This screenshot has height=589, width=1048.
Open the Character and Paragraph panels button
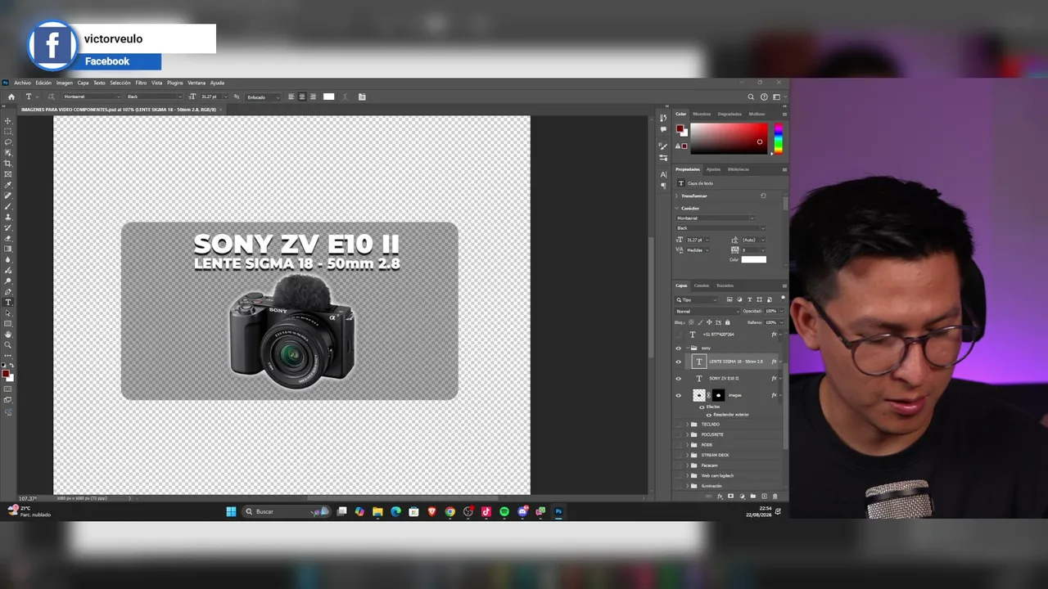pos(362,97)
